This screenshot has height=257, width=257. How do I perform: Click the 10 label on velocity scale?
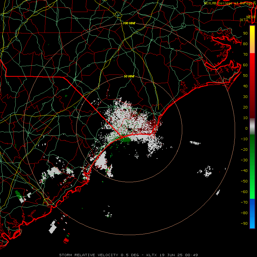pyautogui.click(x=245, y=118)
